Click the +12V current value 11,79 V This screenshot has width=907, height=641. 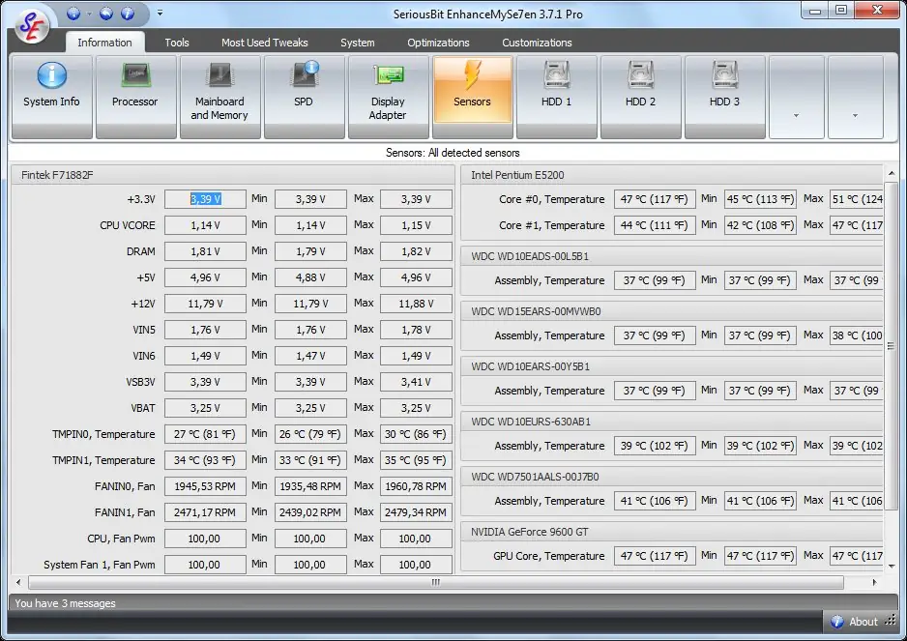(205, 304)
